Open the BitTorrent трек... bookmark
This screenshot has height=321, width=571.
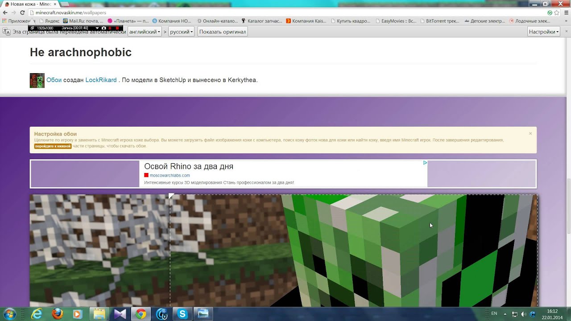440,21
